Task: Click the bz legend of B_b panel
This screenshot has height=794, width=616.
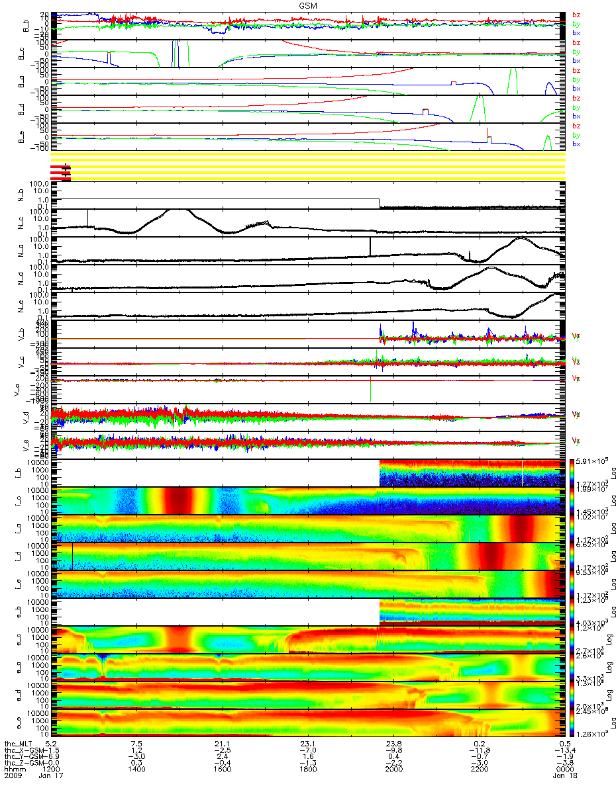Action: (x=576, y=15)
